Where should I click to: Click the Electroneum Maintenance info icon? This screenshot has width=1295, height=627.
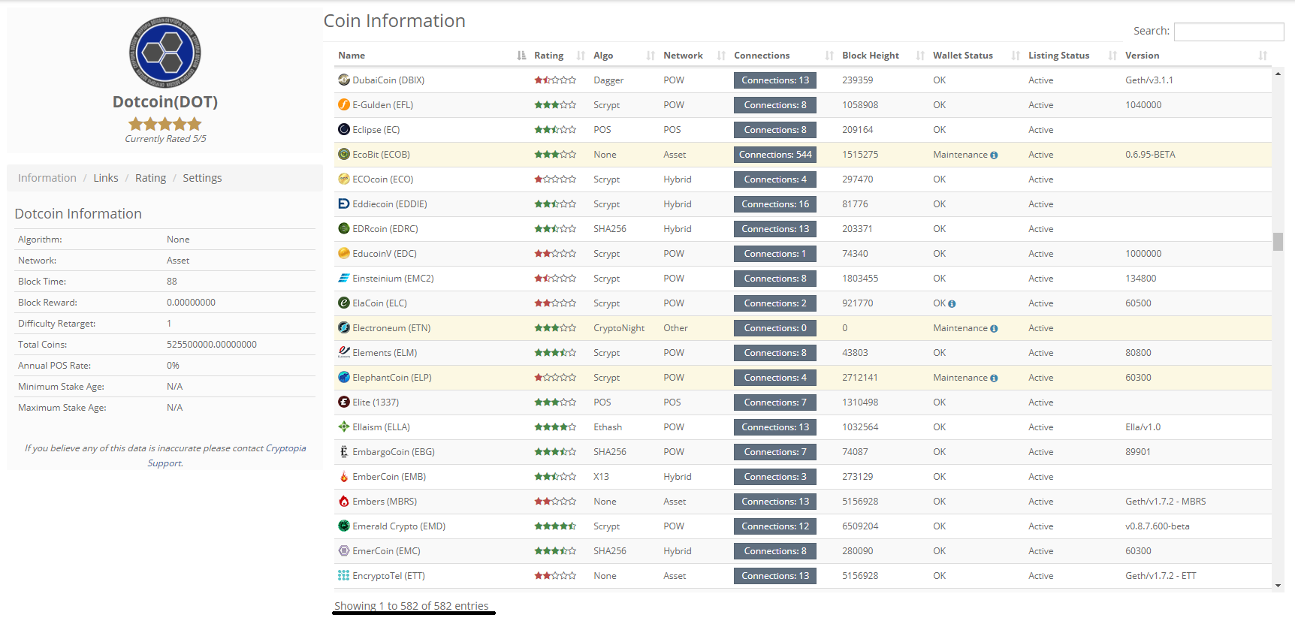tap(994, 329)
